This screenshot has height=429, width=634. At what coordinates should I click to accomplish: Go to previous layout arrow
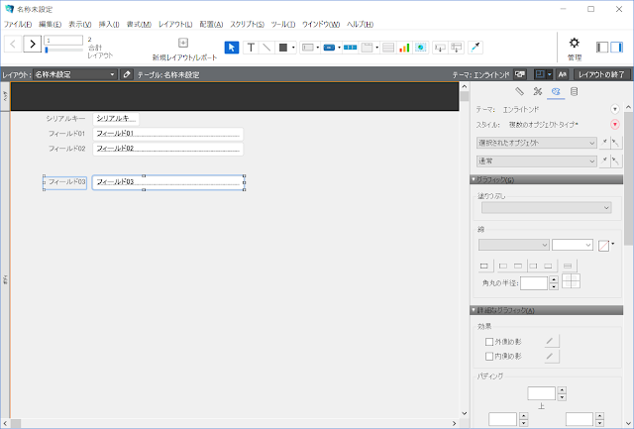pos(13,44)
